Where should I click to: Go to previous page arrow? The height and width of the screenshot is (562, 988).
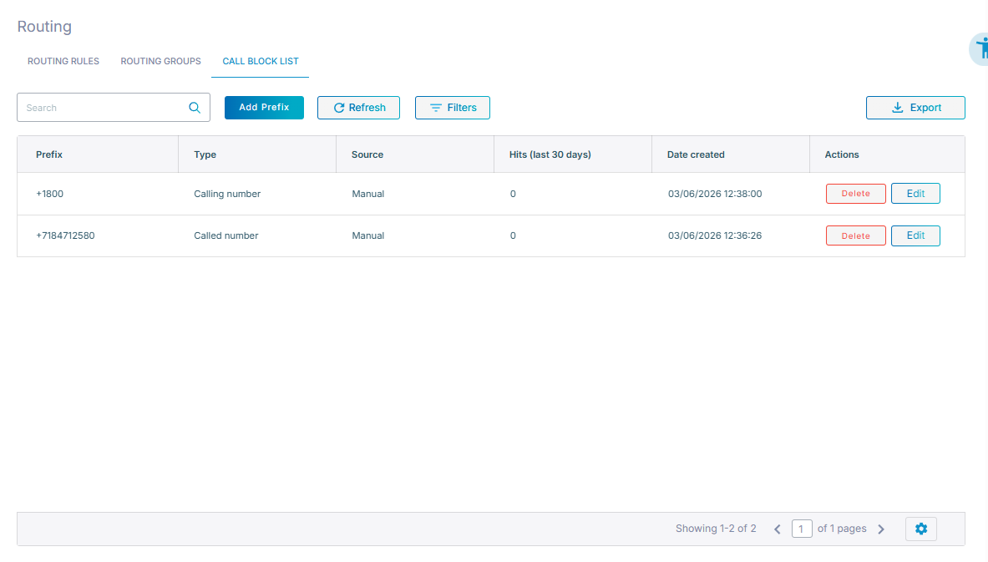(x=778, y=529)
